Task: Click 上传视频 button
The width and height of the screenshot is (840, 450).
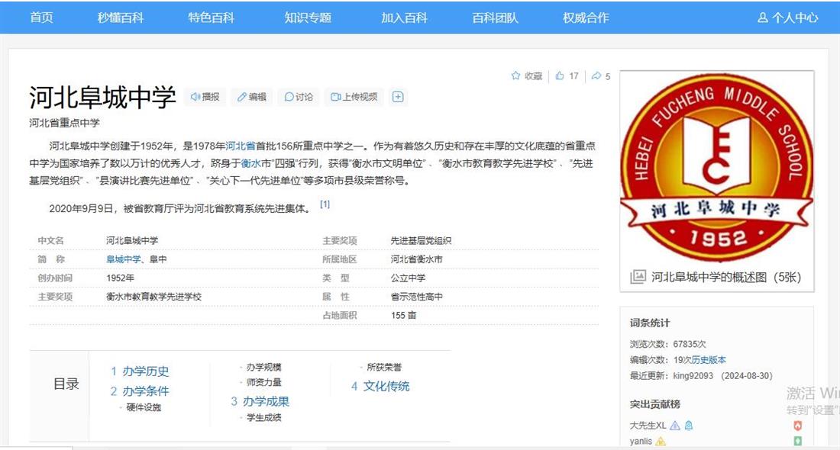Action: [354, 97]
